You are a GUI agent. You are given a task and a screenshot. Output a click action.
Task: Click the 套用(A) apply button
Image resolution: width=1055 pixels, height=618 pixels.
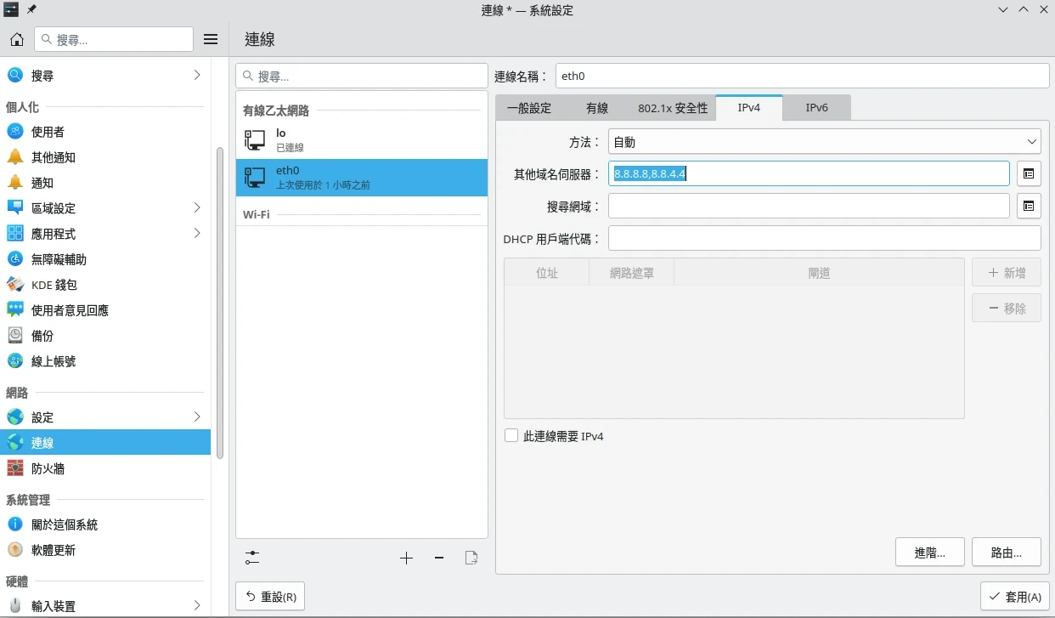tap(1014, 597)
